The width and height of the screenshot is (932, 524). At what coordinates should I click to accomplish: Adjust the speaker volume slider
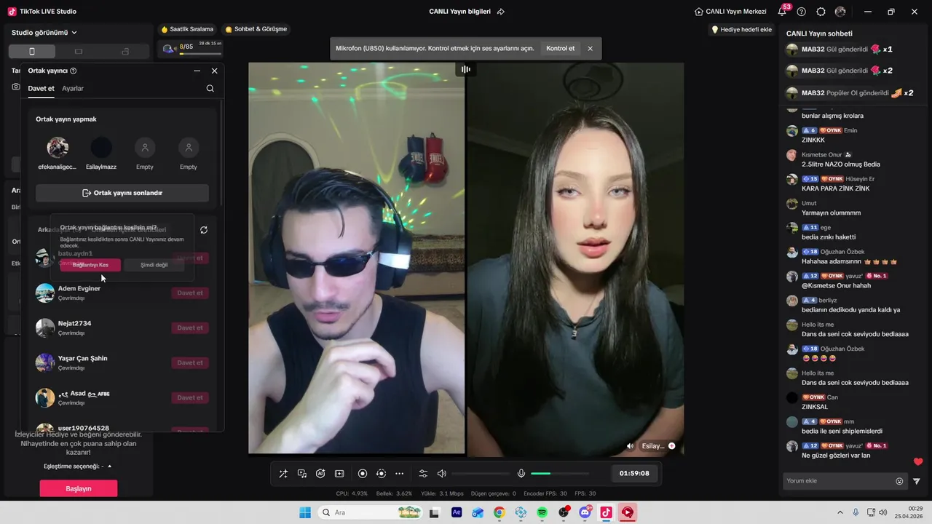pyautogui.click(x=481, y=474)
